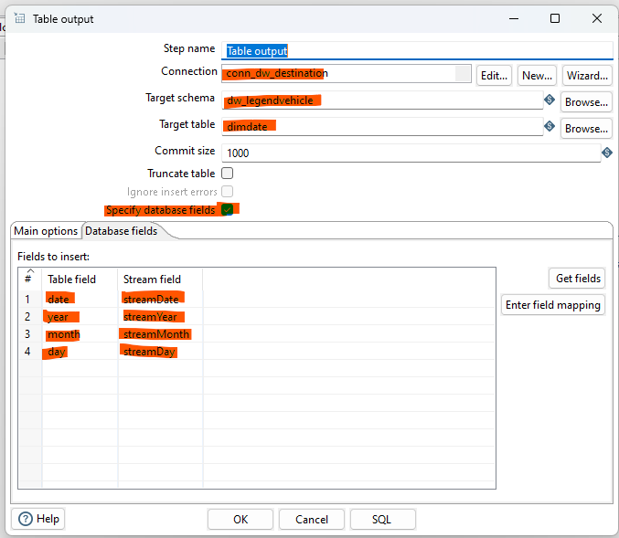
Task: Click the SQL button
Action: [x=382, y=519]
